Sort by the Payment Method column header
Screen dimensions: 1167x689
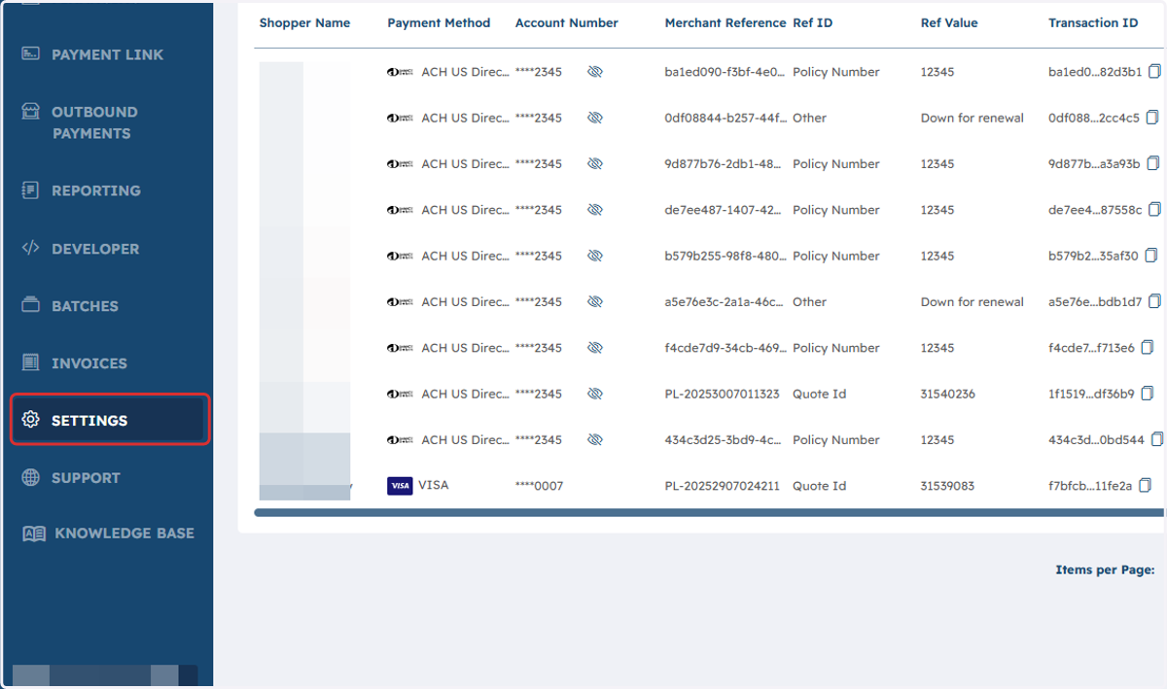point(439,23)
